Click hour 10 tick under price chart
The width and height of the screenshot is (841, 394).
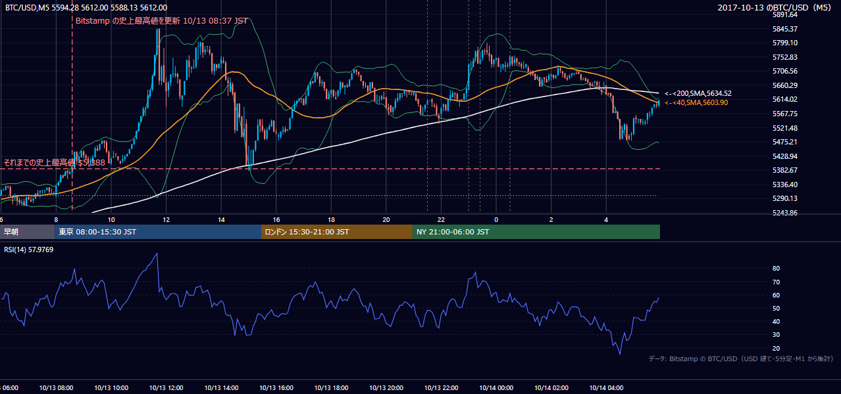coord(111,219)
